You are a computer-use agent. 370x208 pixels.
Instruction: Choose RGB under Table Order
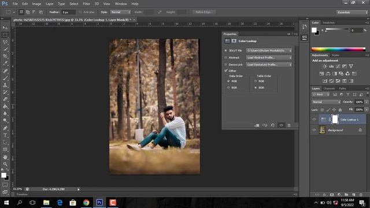(x=256, y=81)
